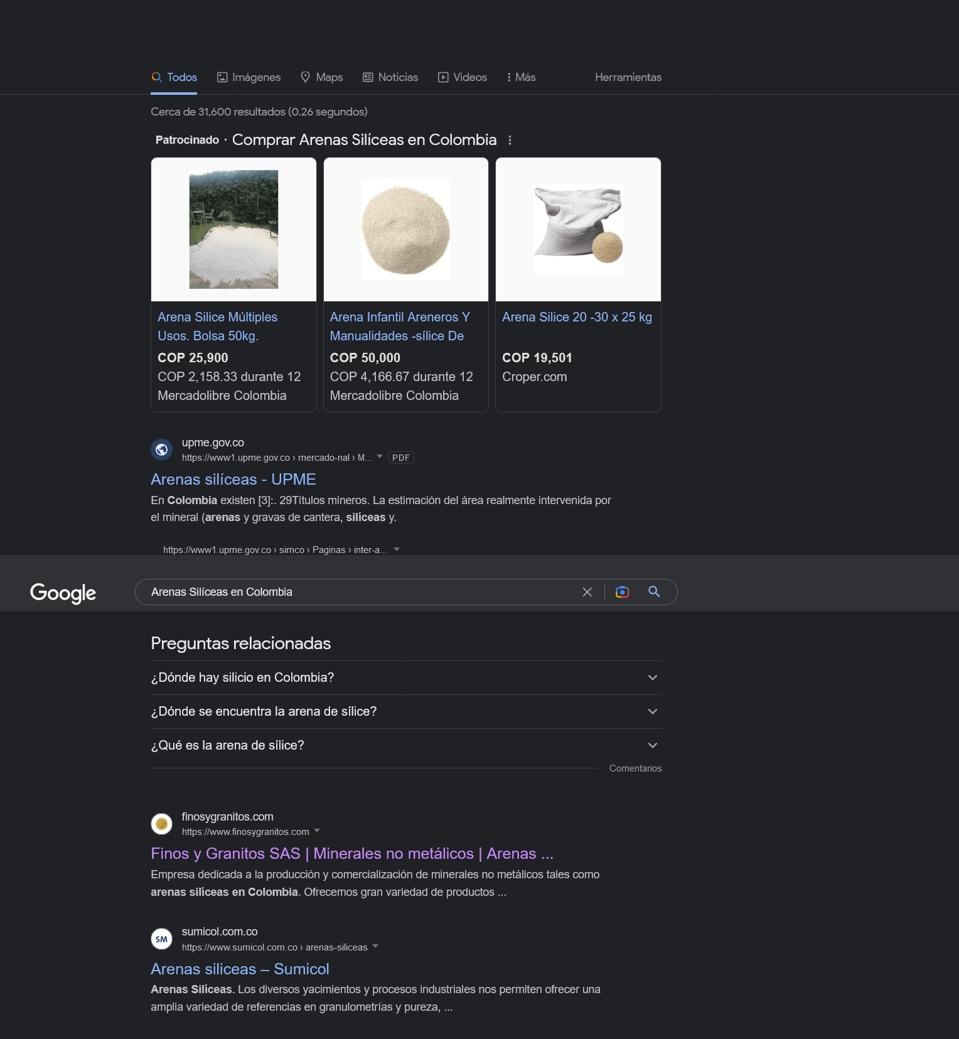This screenshot has height=1039, width=959.
Task: View the white sand bag product image
Action: click(578, 229)
